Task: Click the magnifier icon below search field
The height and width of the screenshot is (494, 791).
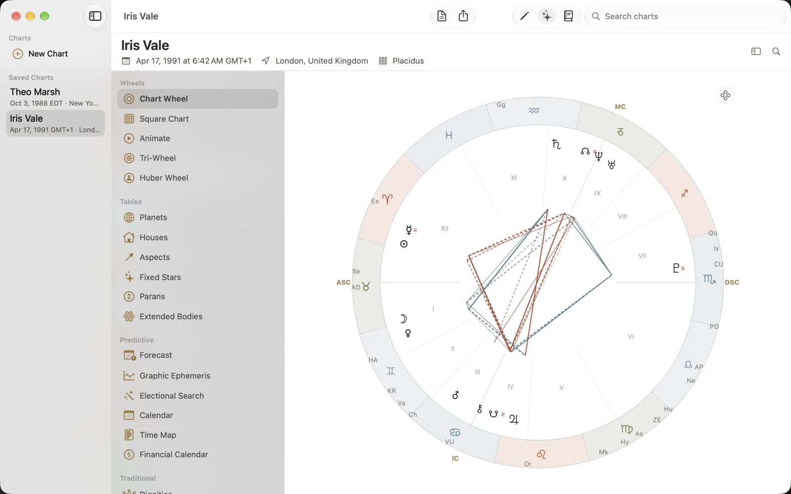Action: [776, 51]
